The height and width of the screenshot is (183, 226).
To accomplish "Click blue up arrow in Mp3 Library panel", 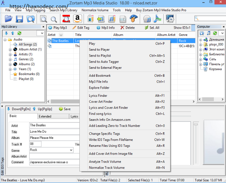I will click(x=13, y=33).
